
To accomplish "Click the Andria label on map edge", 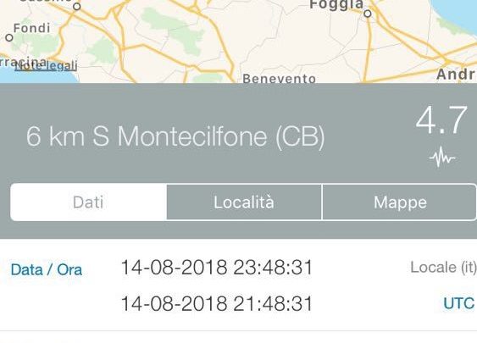I will (x=456, y=75).
